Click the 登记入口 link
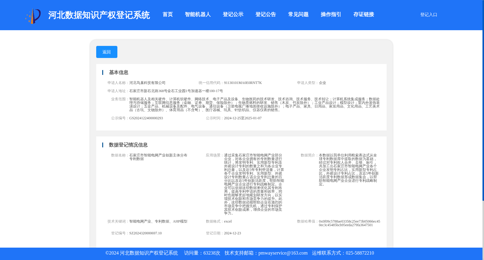Viewport: 484px width, 260px height. tap(429, 14)
